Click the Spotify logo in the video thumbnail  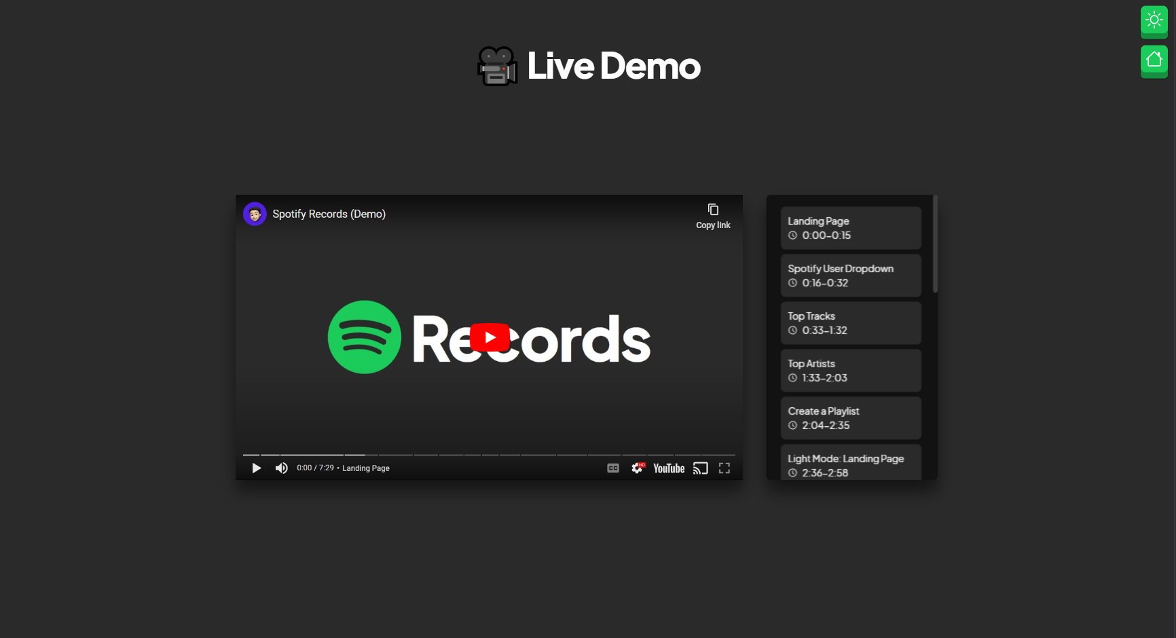[x=365, y=337]
